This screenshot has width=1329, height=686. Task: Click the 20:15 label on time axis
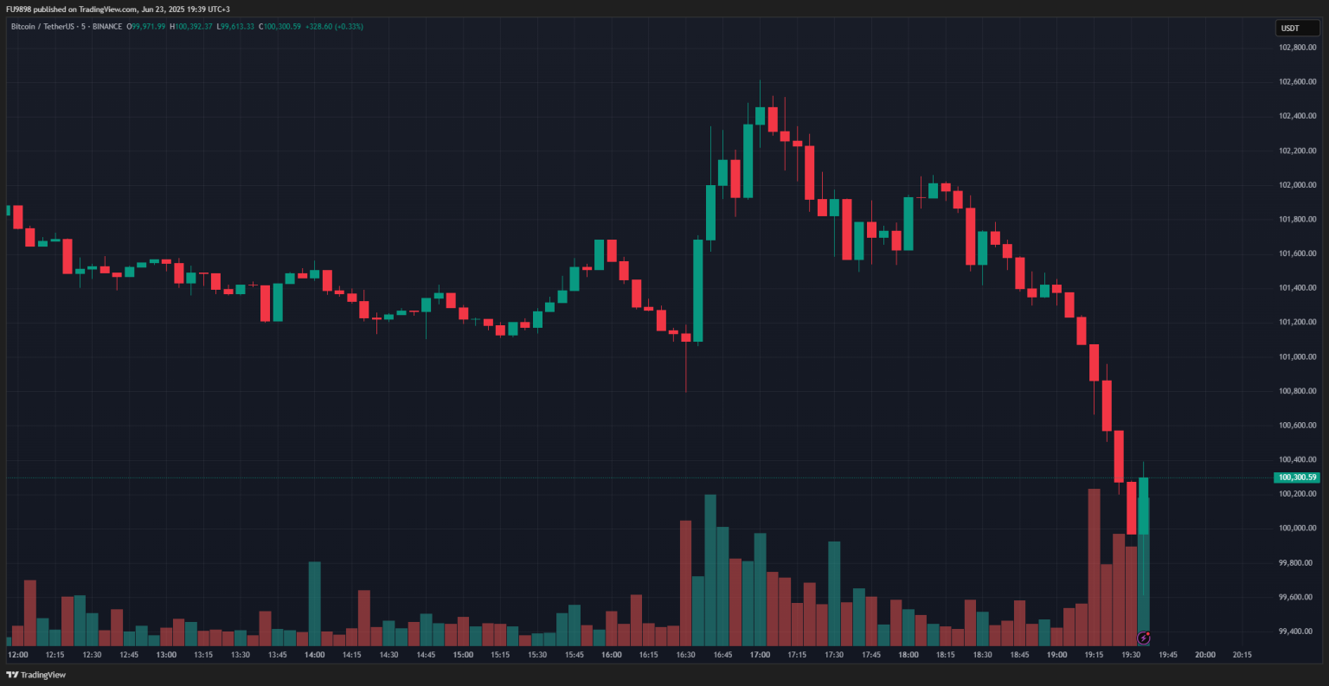1242,655
